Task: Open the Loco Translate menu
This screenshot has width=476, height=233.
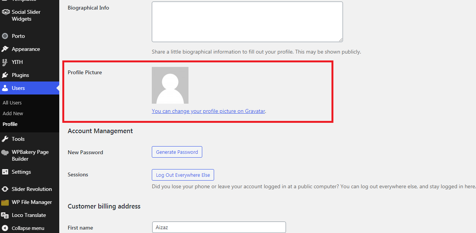Action: tap(29, 215)
